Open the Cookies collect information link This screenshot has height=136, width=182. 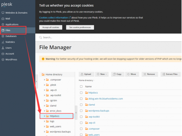click(x=54, y=18)
